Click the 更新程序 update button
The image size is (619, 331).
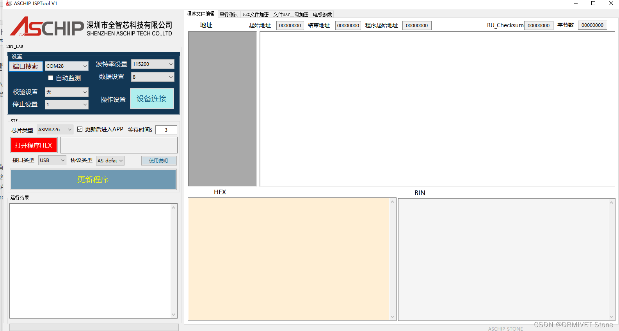point(93,180)
